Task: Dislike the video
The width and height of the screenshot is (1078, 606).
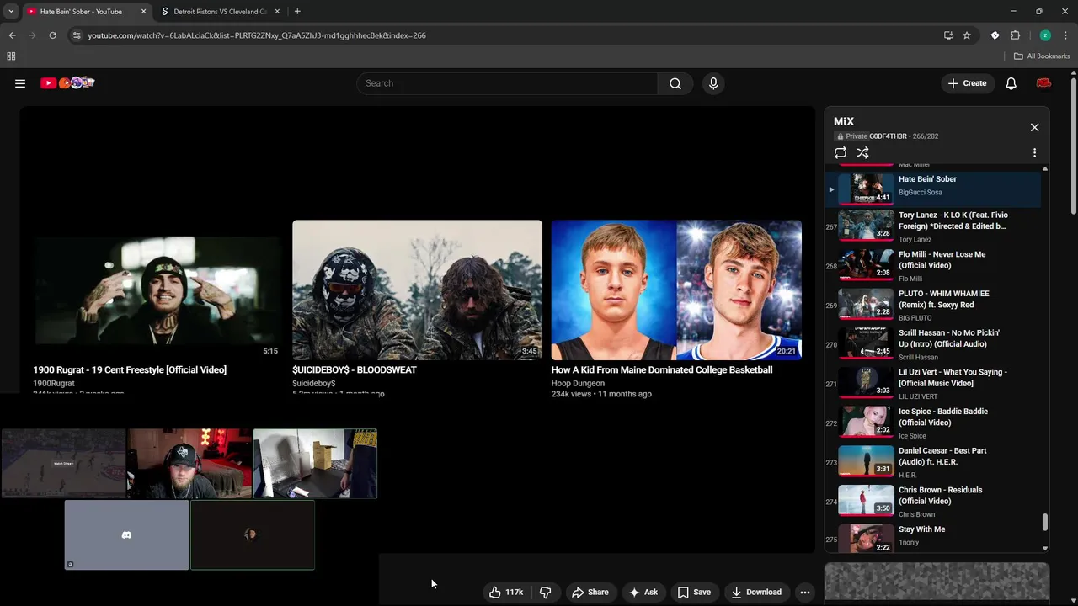Action: click(545, 592)
